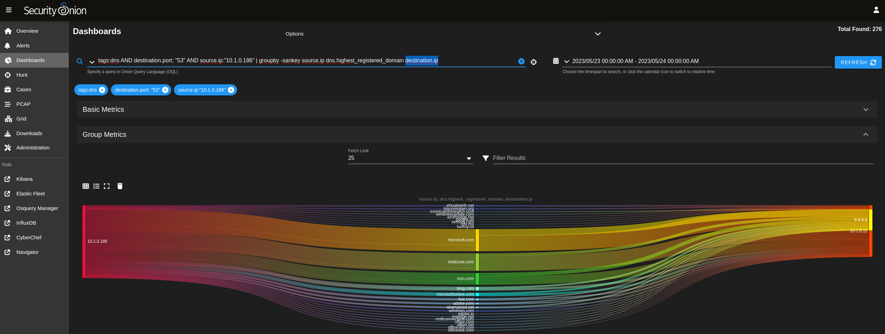Viewport: 885px width, 334px height.
Task: Launch Elastic Fleet tool
Action: point(34,194)
